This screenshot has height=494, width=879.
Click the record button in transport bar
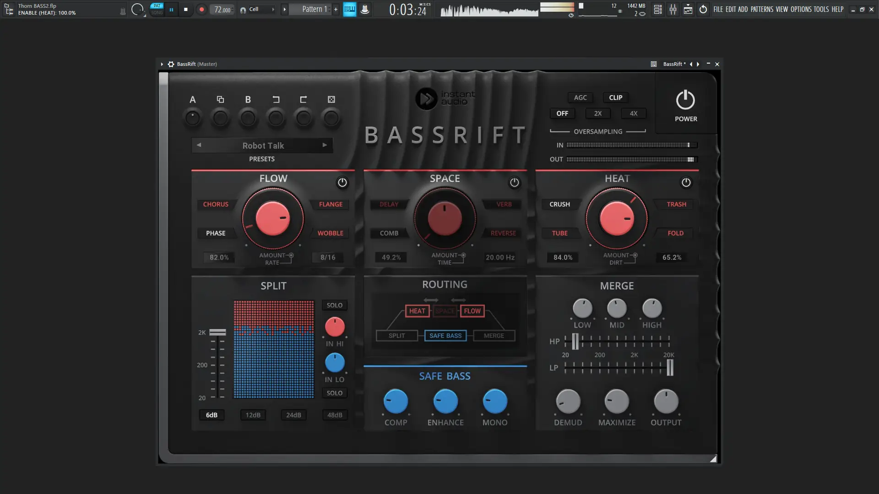[x=201, y=9]
